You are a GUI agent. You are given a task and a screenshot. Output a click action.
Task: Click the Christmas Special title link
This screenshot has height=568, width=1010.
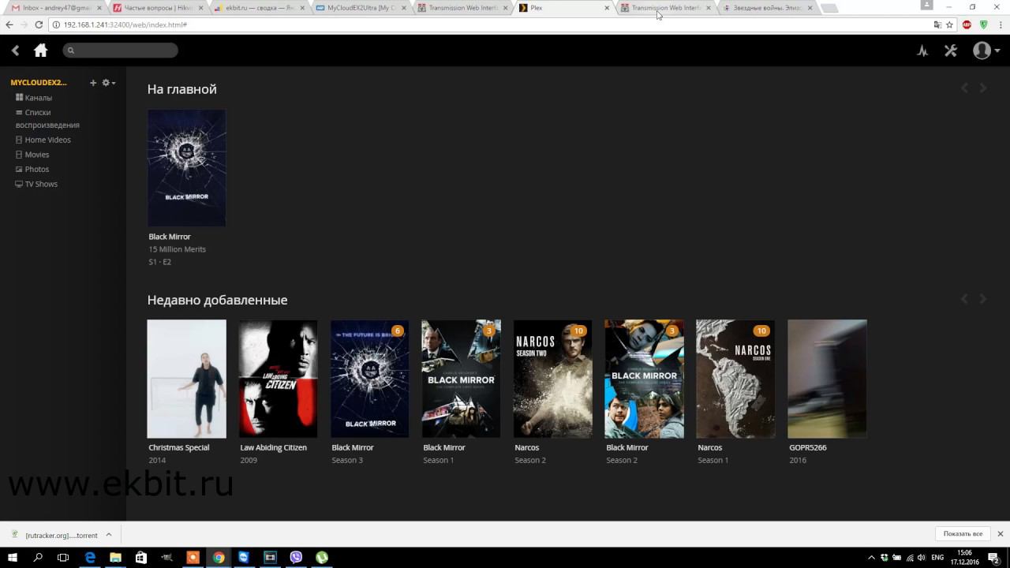tap(179, 447)
